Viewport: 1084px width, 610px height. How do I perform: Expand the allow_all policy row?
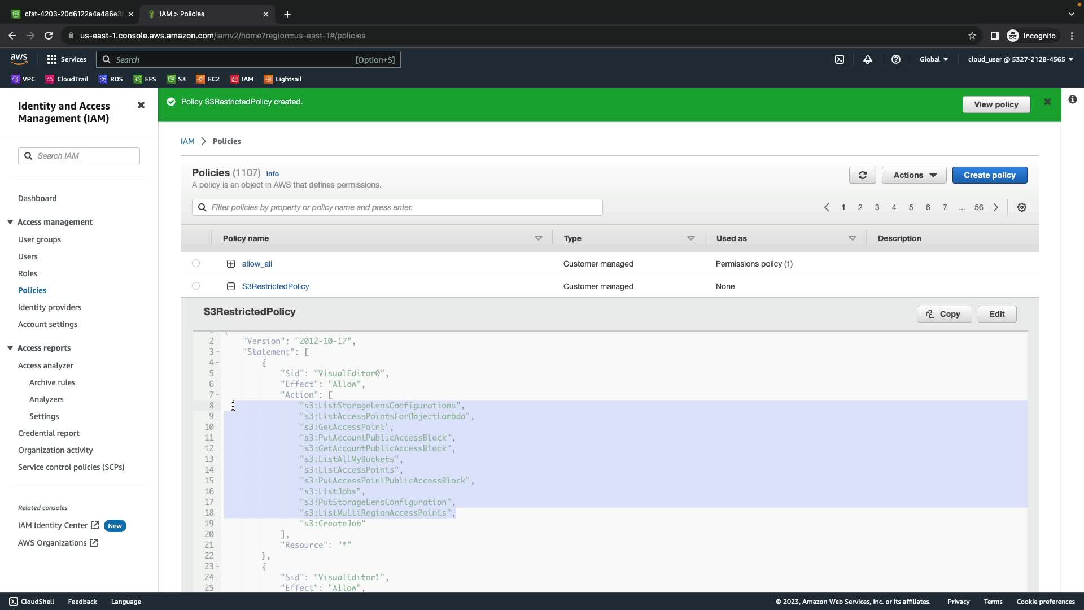pos(231,264)
